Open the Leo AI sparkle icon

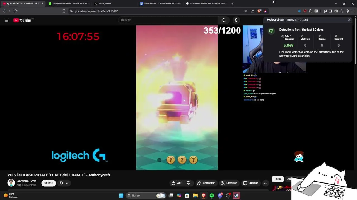click(342, 11)
